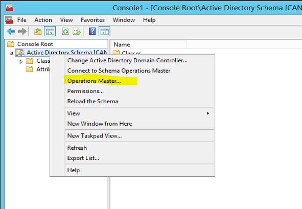The height and width of the screenshot is (209, 302).
Task: Click the Classes folder icon in tree
Action: click(x=29, y=61)
